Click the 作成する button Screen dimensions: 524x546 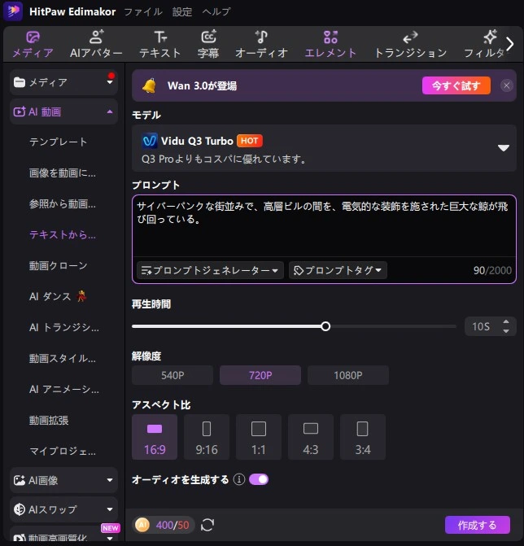tap(478, 525)
